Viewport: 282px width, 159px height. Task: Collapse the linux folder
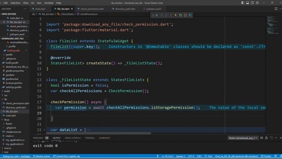pos(7,120)
